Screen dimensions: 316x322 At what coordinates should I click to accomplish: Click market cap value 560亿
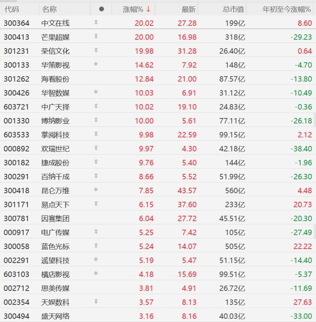[x=235, y=191]
